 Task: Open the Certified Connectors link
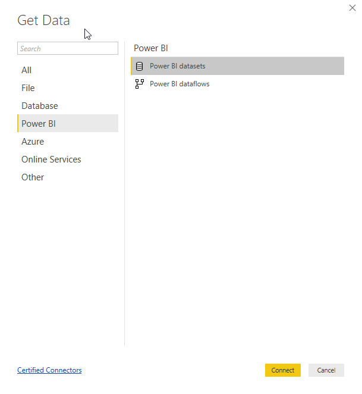coord(49,370)
